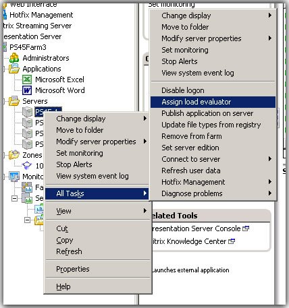The height and width of the screenshot is (308, 289).
Task: Open Connect to server submenu
Action: click(213, 159)
